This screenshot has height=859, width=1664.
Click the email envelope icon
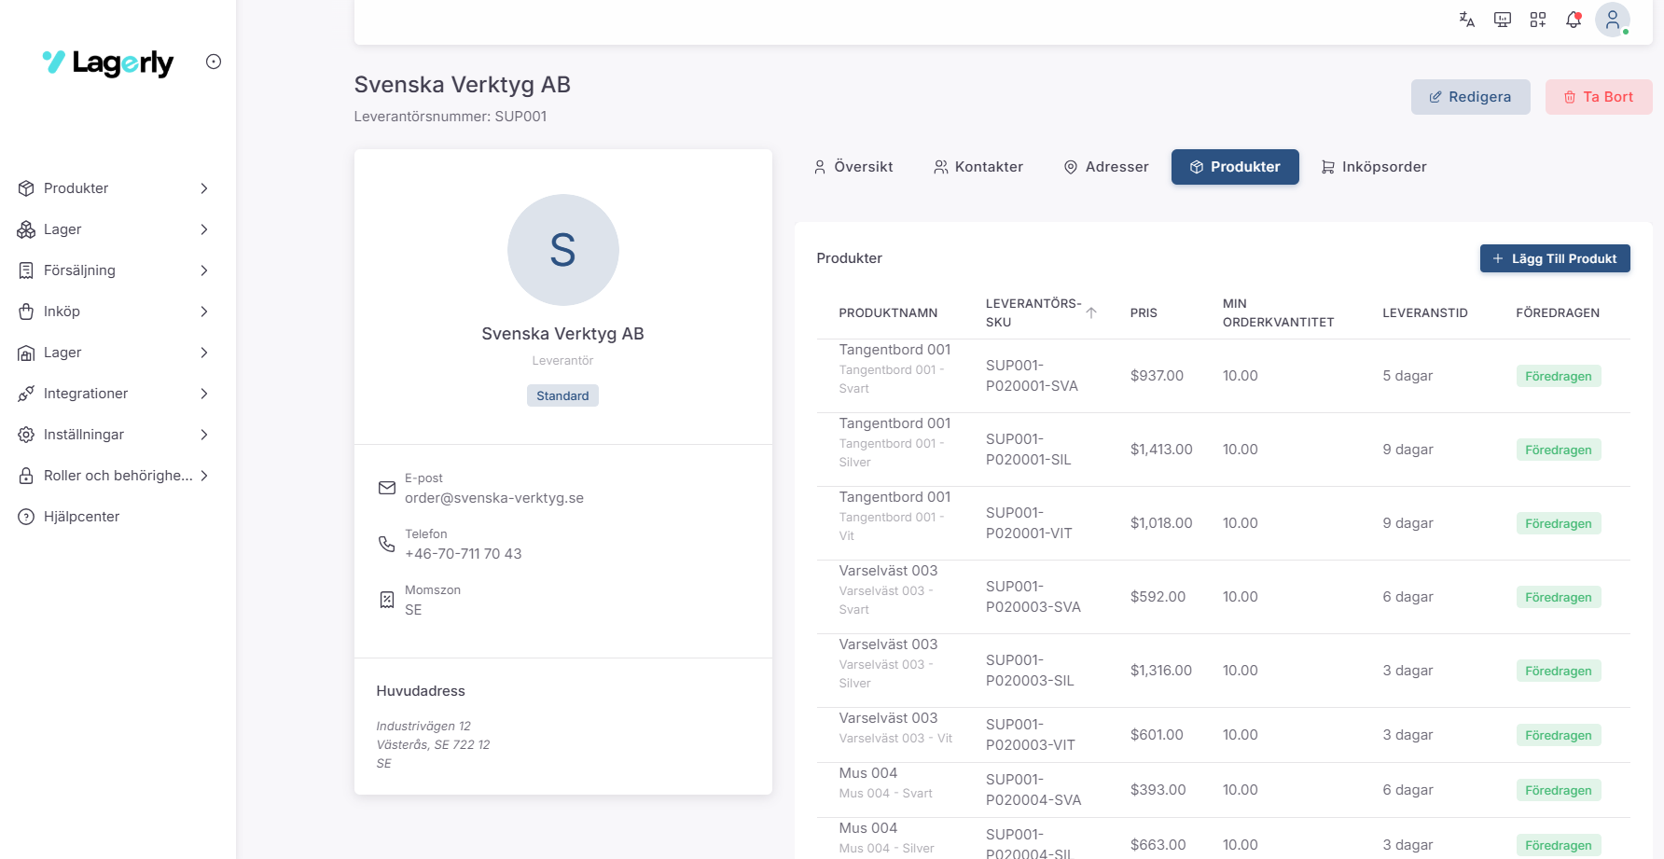tap(387, 488)
